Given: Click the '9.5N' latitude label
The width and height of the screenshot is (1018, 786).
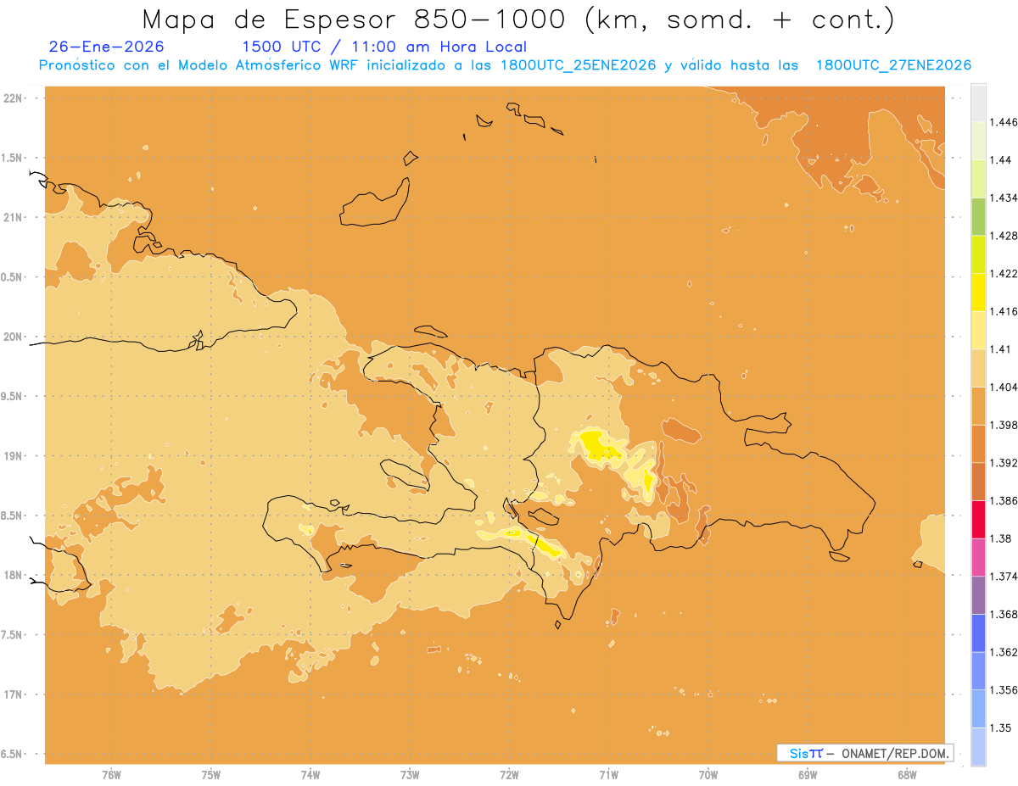Looking at the screenshot, I should click(x=12, y=396).
